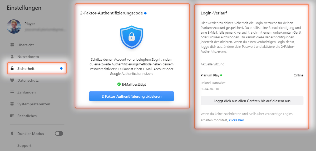Click the Zahlungen card icon
This screenshot has height=151, width=316.
pos(12,92)
